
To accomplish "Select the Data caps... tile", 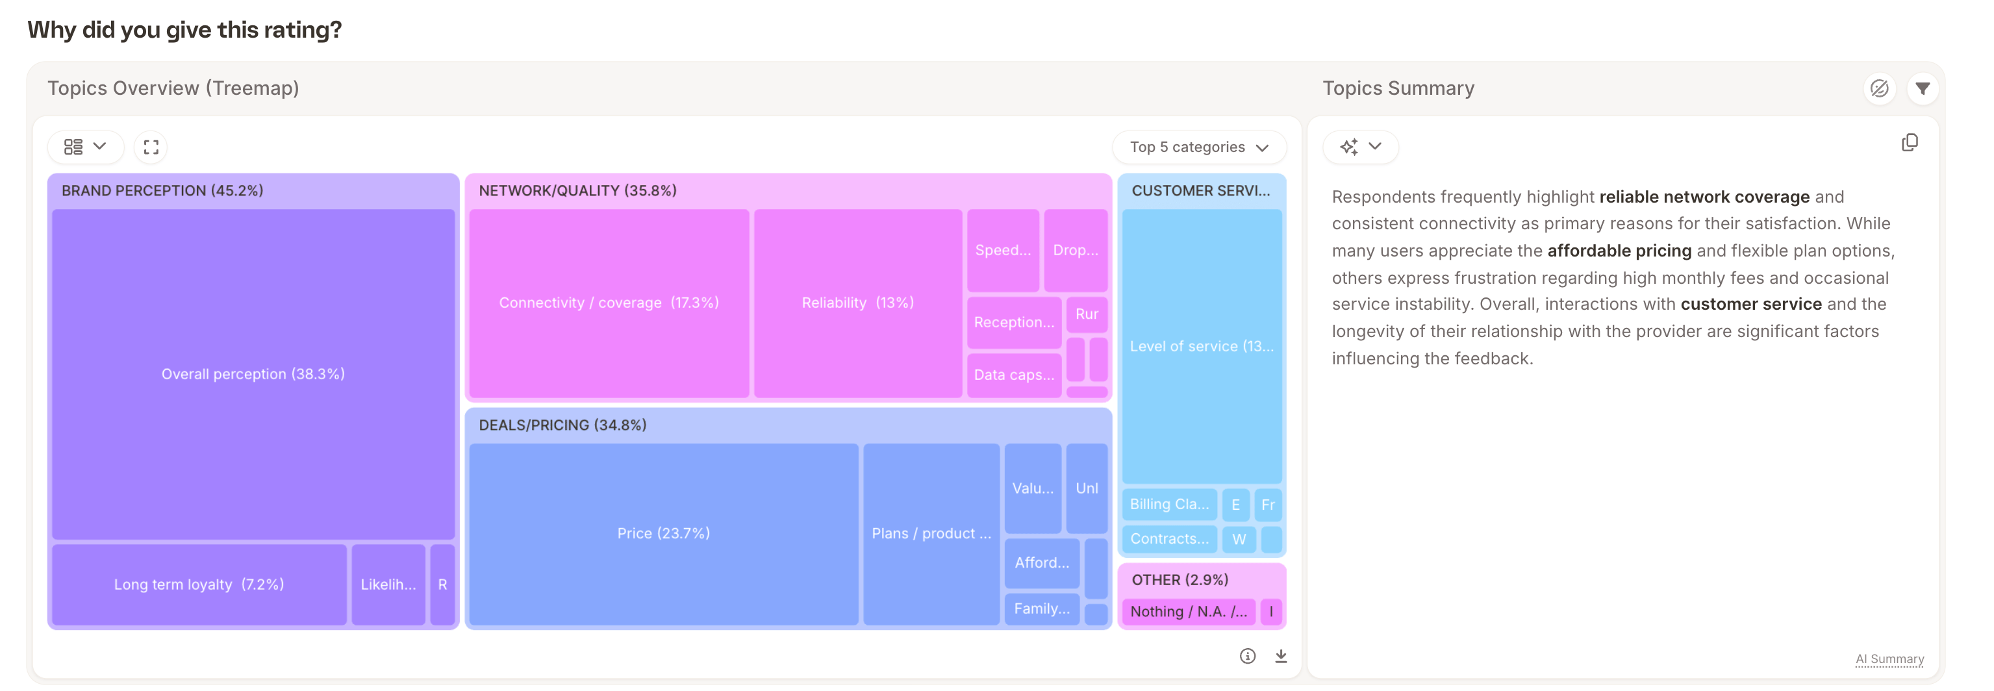I will pyautogui.click(x=1013, y=375).
